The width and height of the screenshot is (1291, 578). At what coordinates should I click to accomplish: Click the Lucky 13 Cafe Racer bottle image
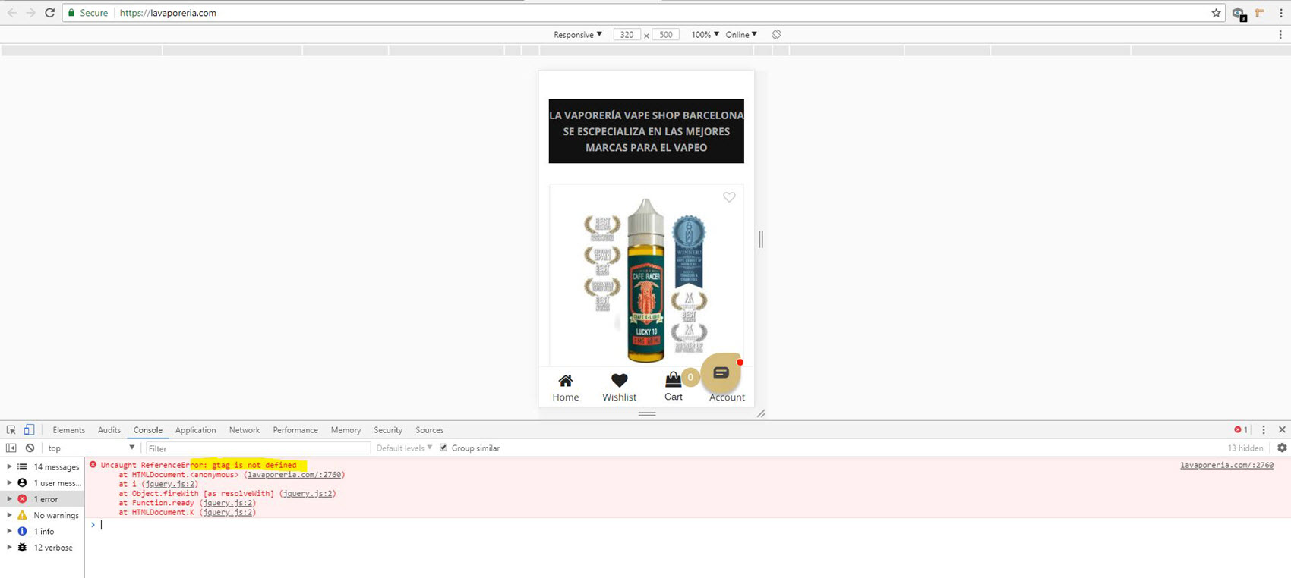pos(646,279)
